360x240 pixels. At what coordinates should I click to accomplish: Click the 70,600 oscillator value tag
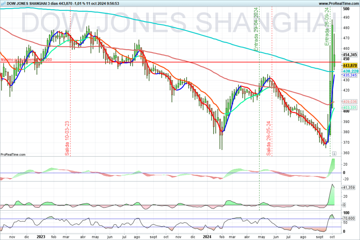coord(349,218)
